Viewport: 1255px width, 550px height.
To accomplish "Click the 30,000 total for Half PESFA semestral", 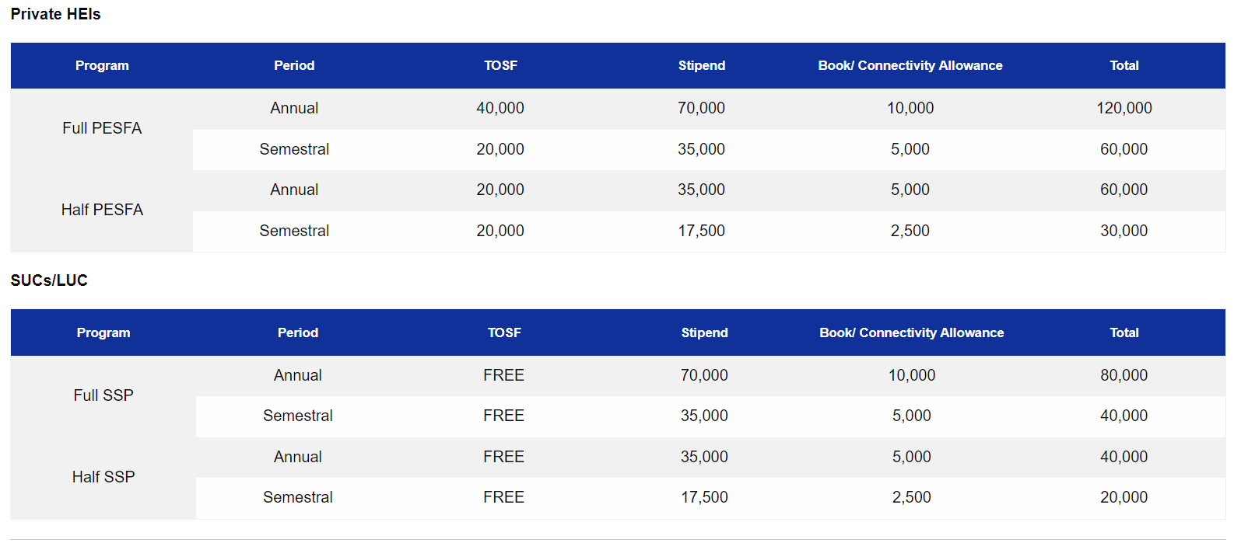I will (1124, 231).
